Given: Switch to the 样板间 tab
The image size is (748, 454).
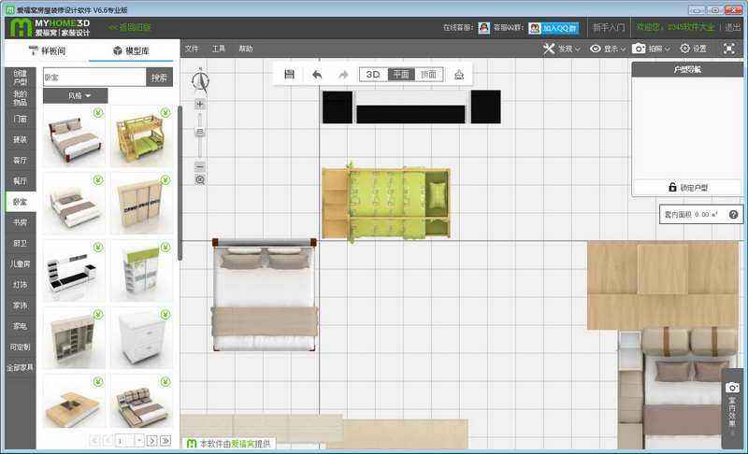Looking at the screenshot, I should 48,50.
